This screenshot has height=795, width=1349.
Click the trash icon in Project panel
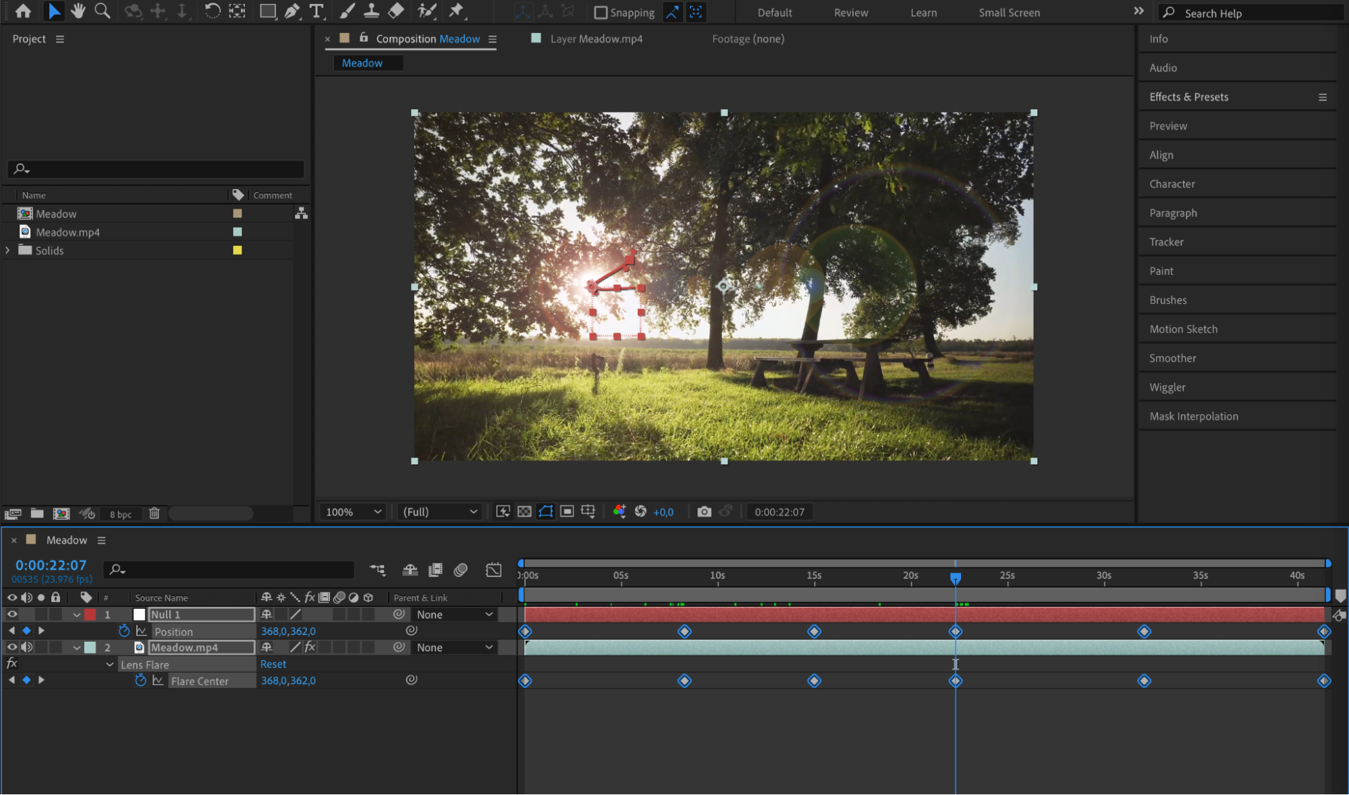coord(154,514)
